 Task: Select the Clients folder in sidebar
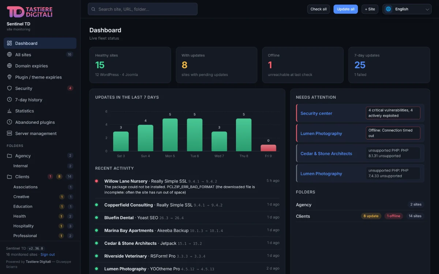pos(40,177)
